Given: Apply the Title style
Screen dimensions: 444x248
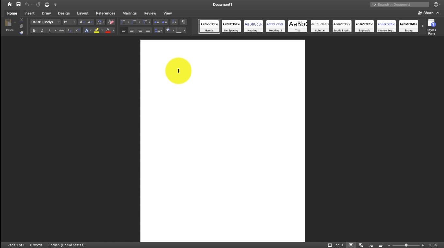Looking at the screenshot, I should pyautogui.click(x=298, y=26).
